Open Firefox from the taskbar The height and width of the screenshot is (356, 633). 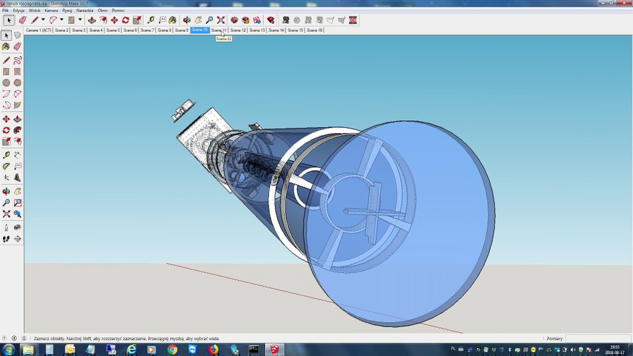coord(213,350)
